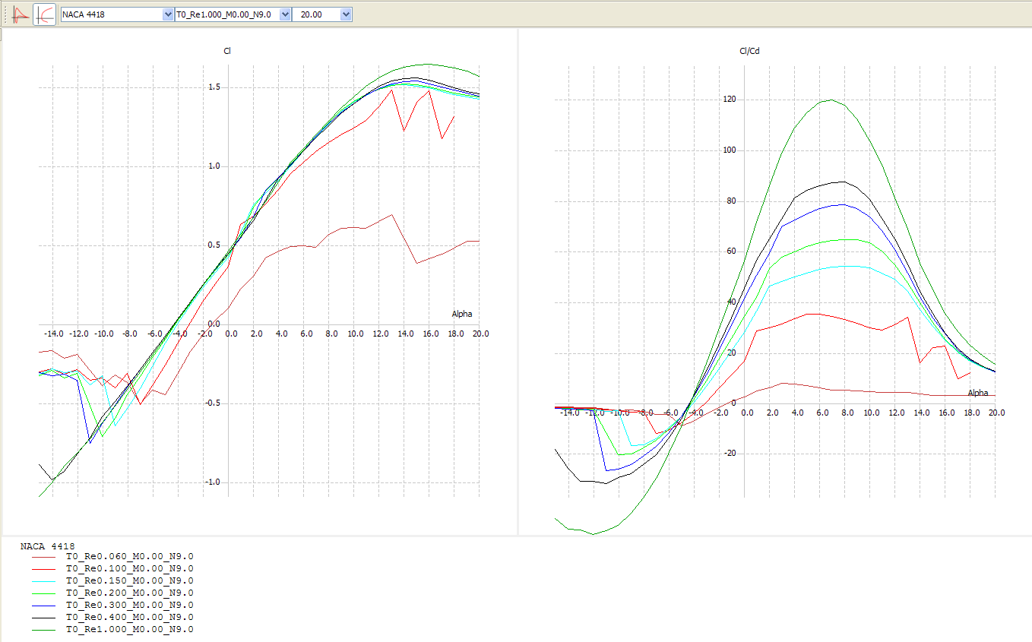
Task: Open the 20.00 operating point dropdown
Action: point(322,14)
